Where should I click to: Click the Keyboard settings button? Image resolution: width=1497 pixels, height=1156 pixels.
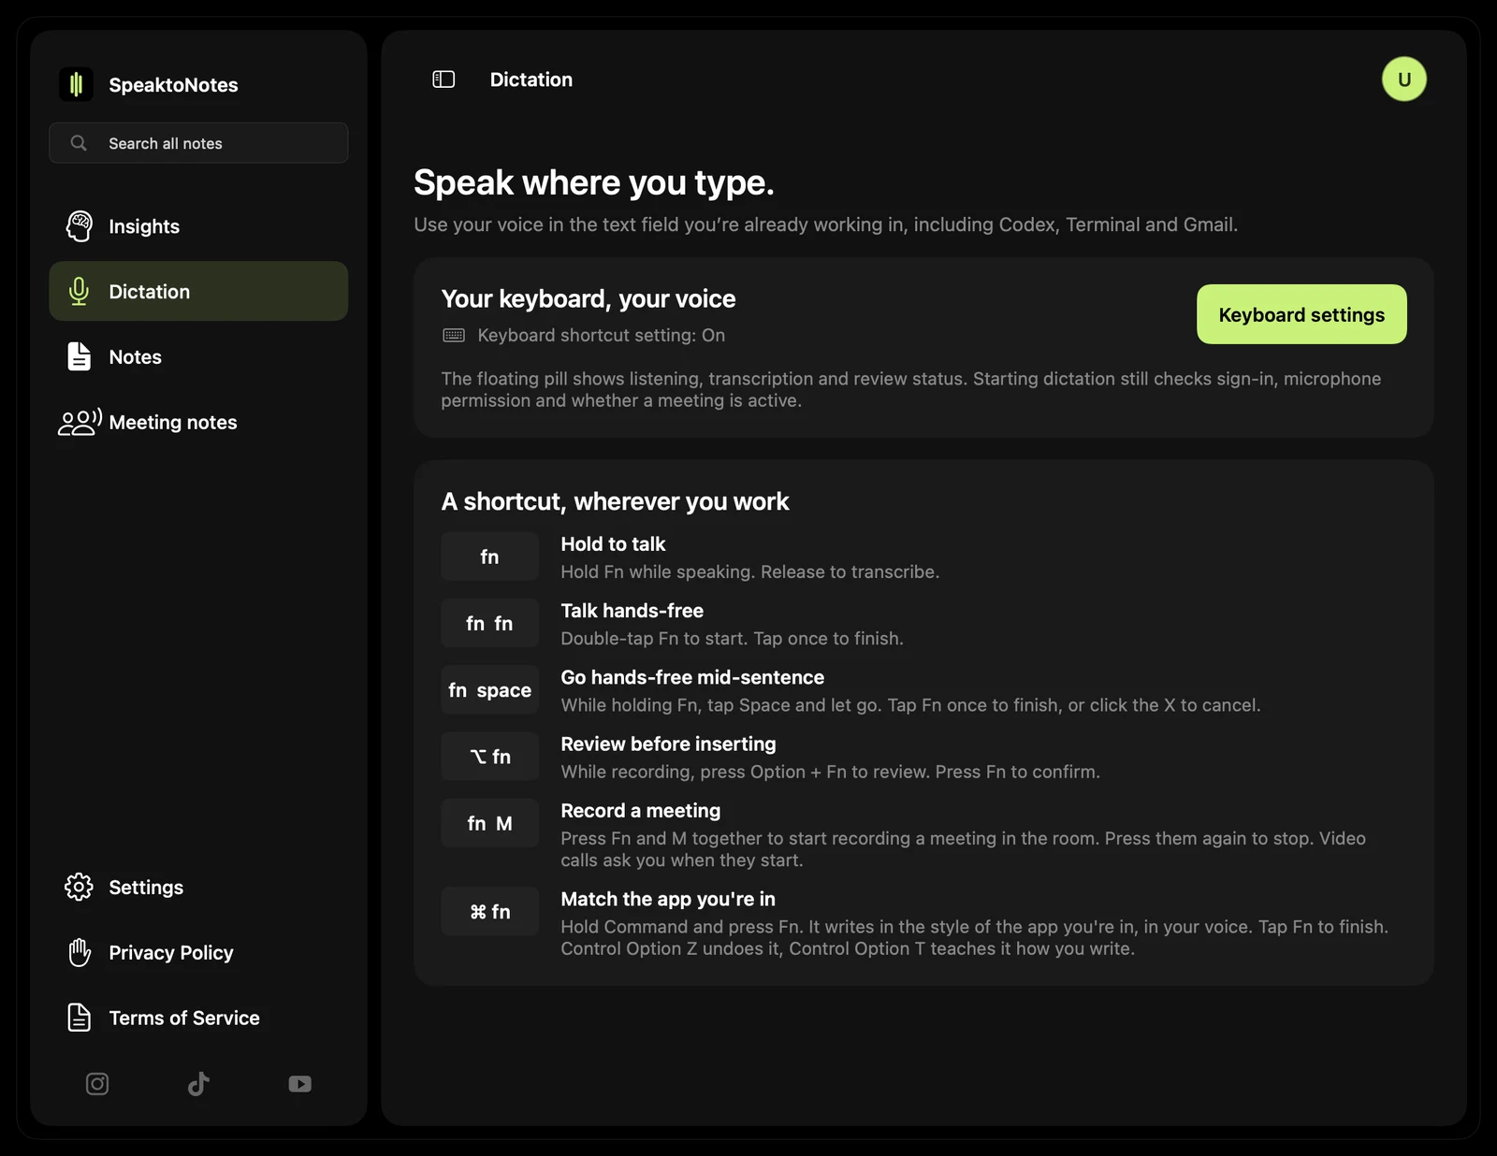1301,314
